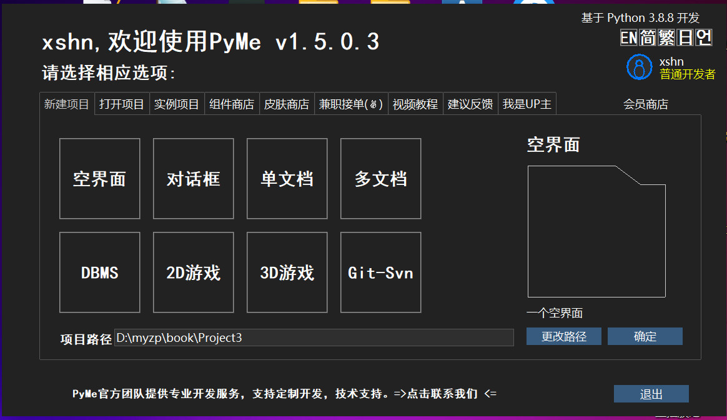Select the Traditional Chinese 繁 language icon
The height and width of the screenshot is (420, 727).
[x=666, y=37]
